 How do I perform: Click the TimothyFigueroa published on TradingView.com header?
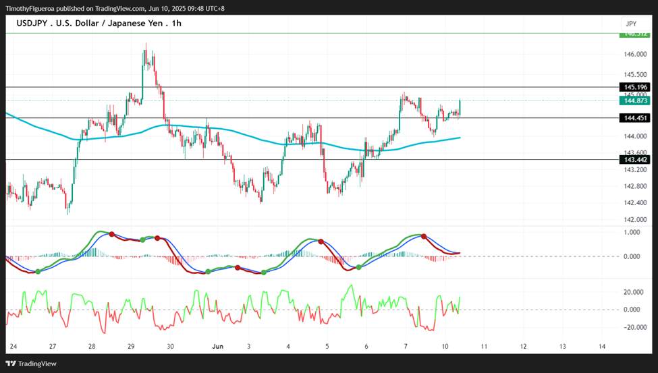(x=115, y=8)
